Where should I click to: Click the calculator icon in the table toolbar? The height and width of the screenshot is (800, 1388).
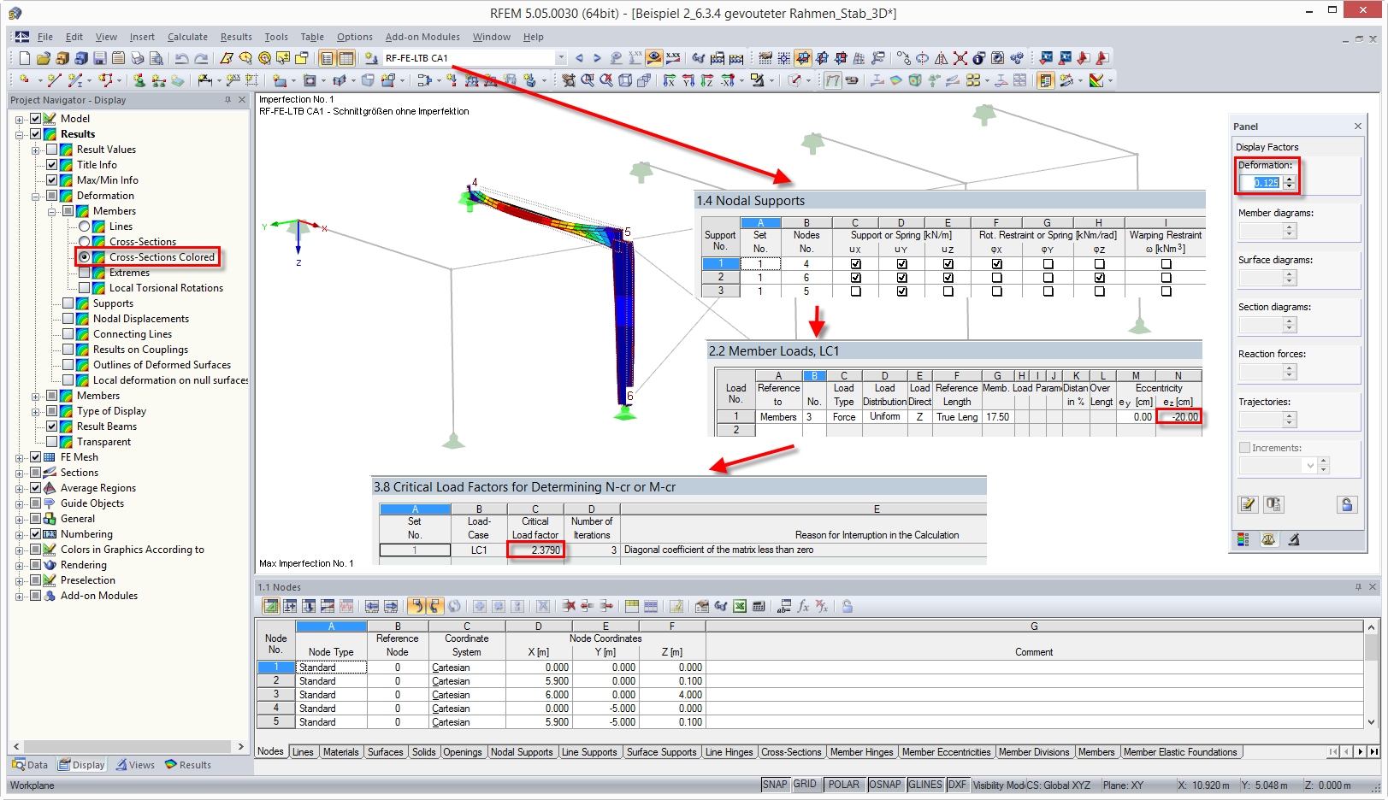759,606
